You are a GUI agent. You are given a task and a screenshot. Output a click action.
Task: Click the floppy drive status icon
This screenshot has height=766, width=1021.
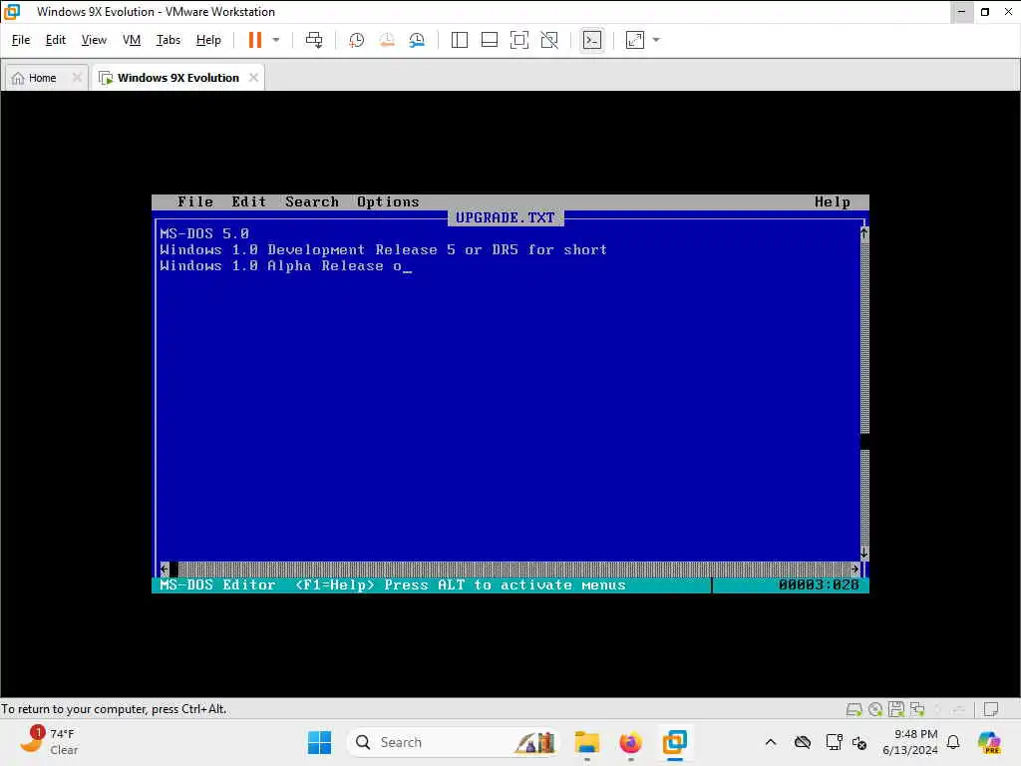(x=896, y=709)
